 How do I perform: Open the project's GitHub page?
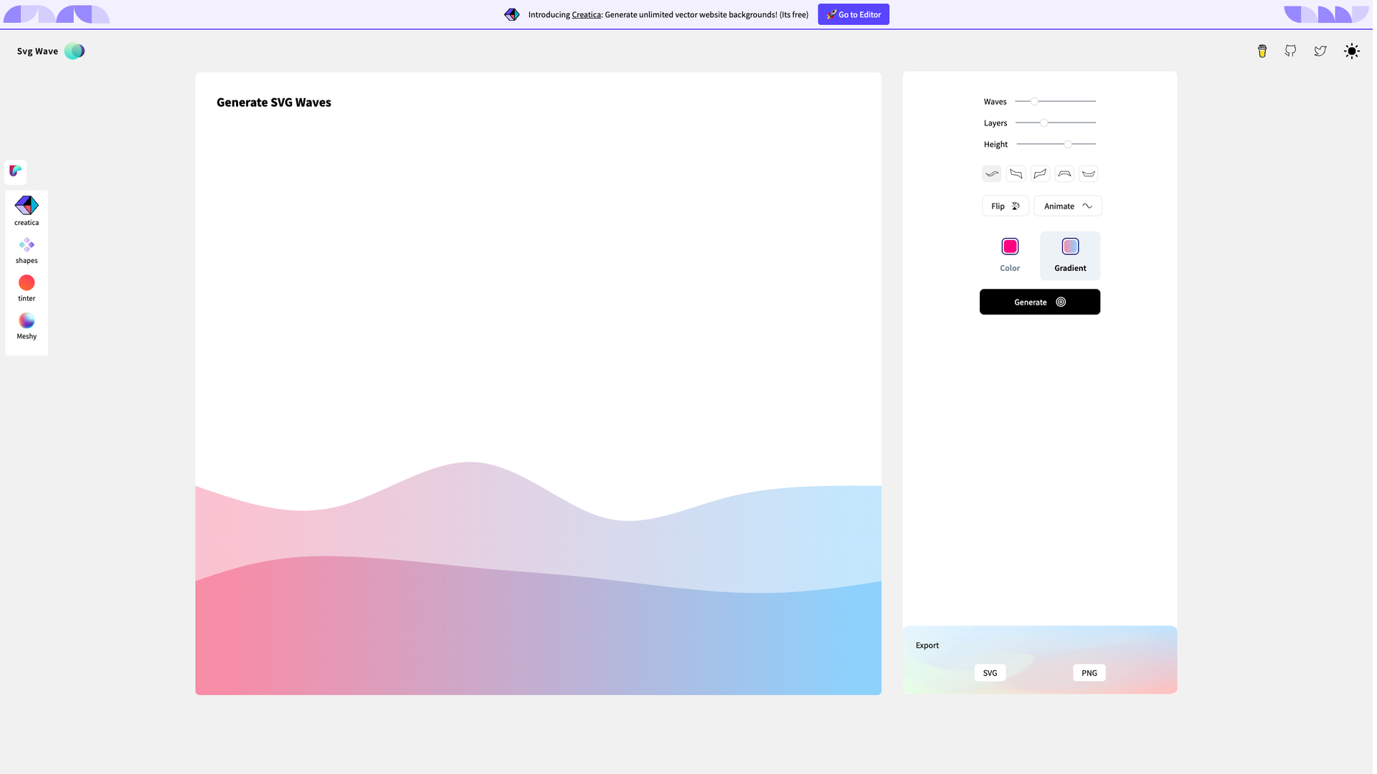click(x=1290, y=51)
